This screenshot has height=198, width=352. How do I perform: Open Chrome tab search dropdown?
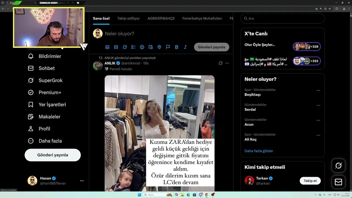3,3
